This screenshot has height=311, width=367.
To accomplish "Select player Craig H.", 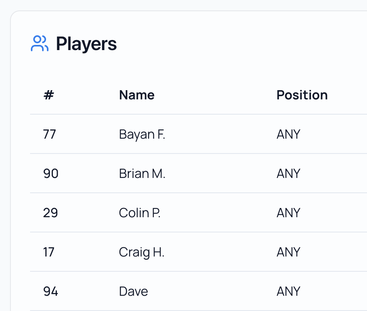I will [x=141, y=252].
